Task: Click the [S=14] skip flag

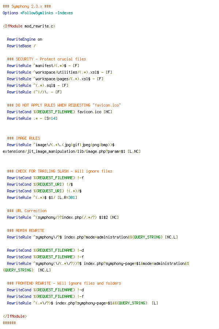Action: click(x=51, y=119)
